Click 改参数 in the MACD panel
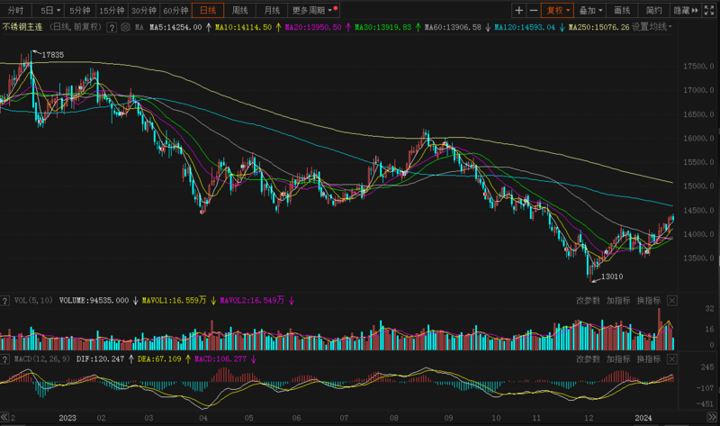This screenshot has width=720, height=426. [588, 358]
